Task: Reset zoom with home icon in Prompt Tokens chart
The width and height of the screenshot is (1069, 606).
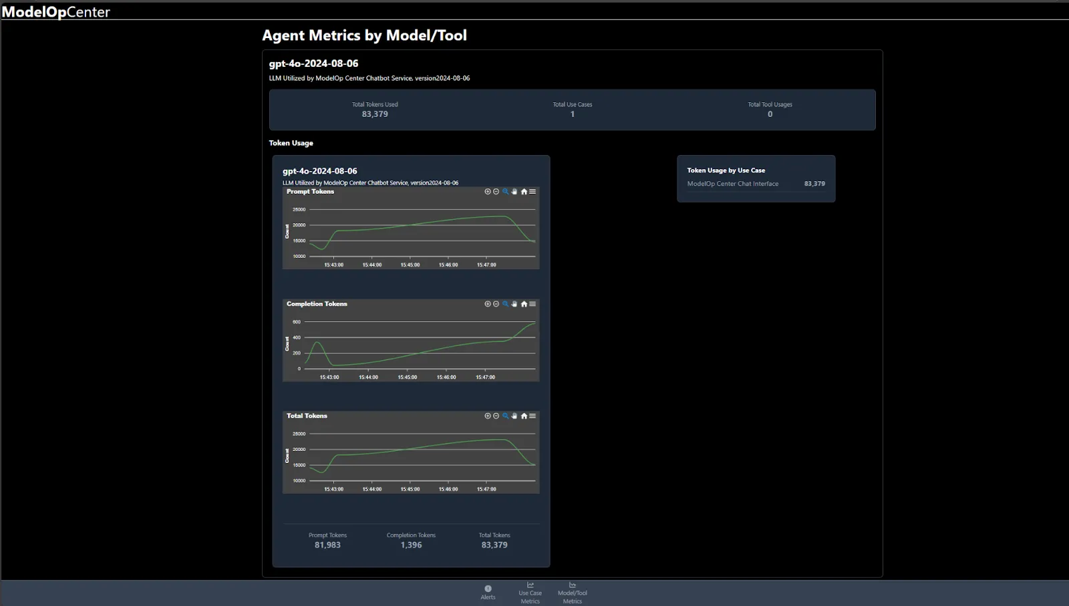Action: pyautogui.click(x=524, y=192)
